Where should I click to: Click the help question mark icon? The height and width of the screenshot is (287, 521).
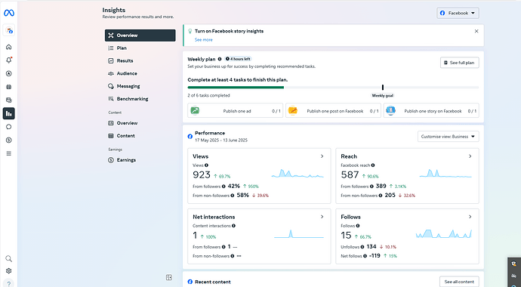click(x=9, y=283)
